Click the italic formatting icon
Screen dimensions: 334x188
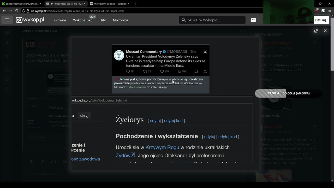[42, 162]
